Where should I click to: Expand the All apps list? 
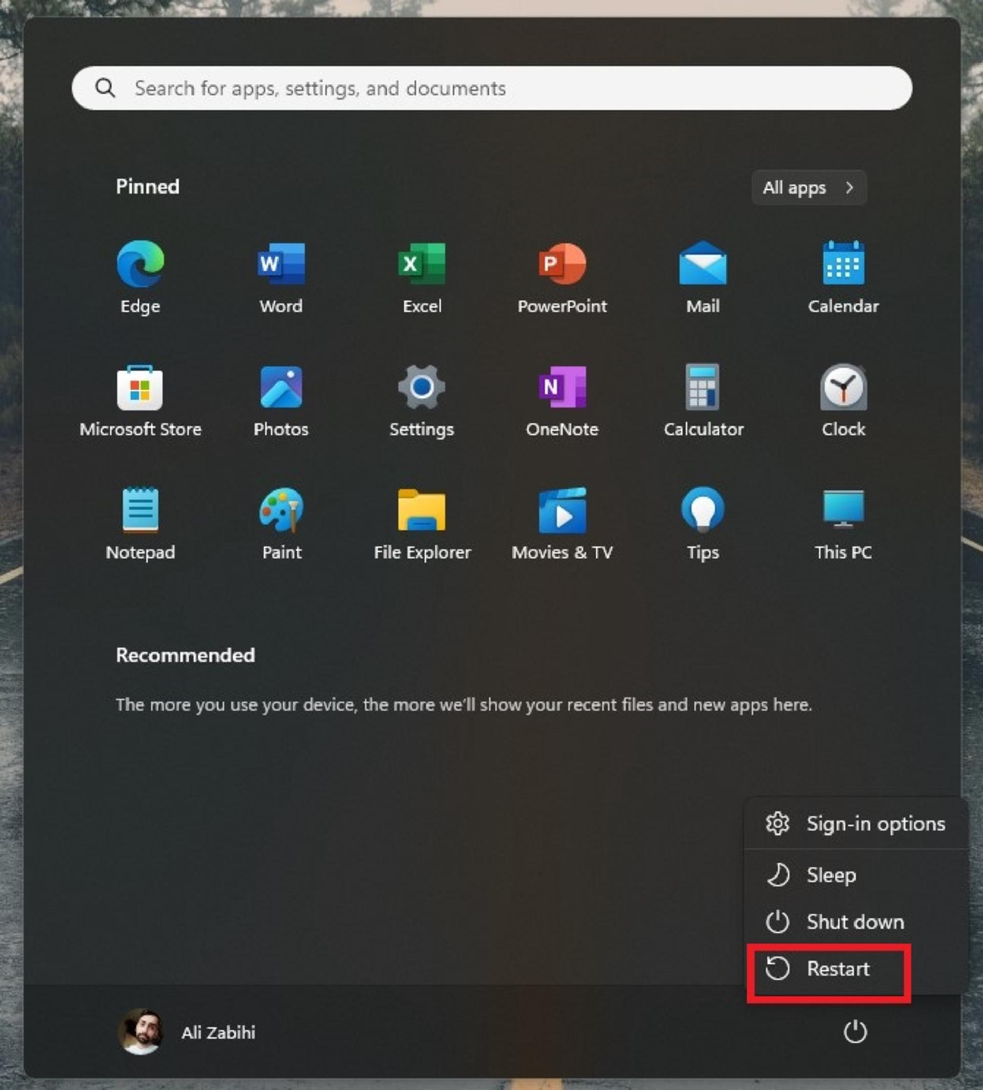809,187
